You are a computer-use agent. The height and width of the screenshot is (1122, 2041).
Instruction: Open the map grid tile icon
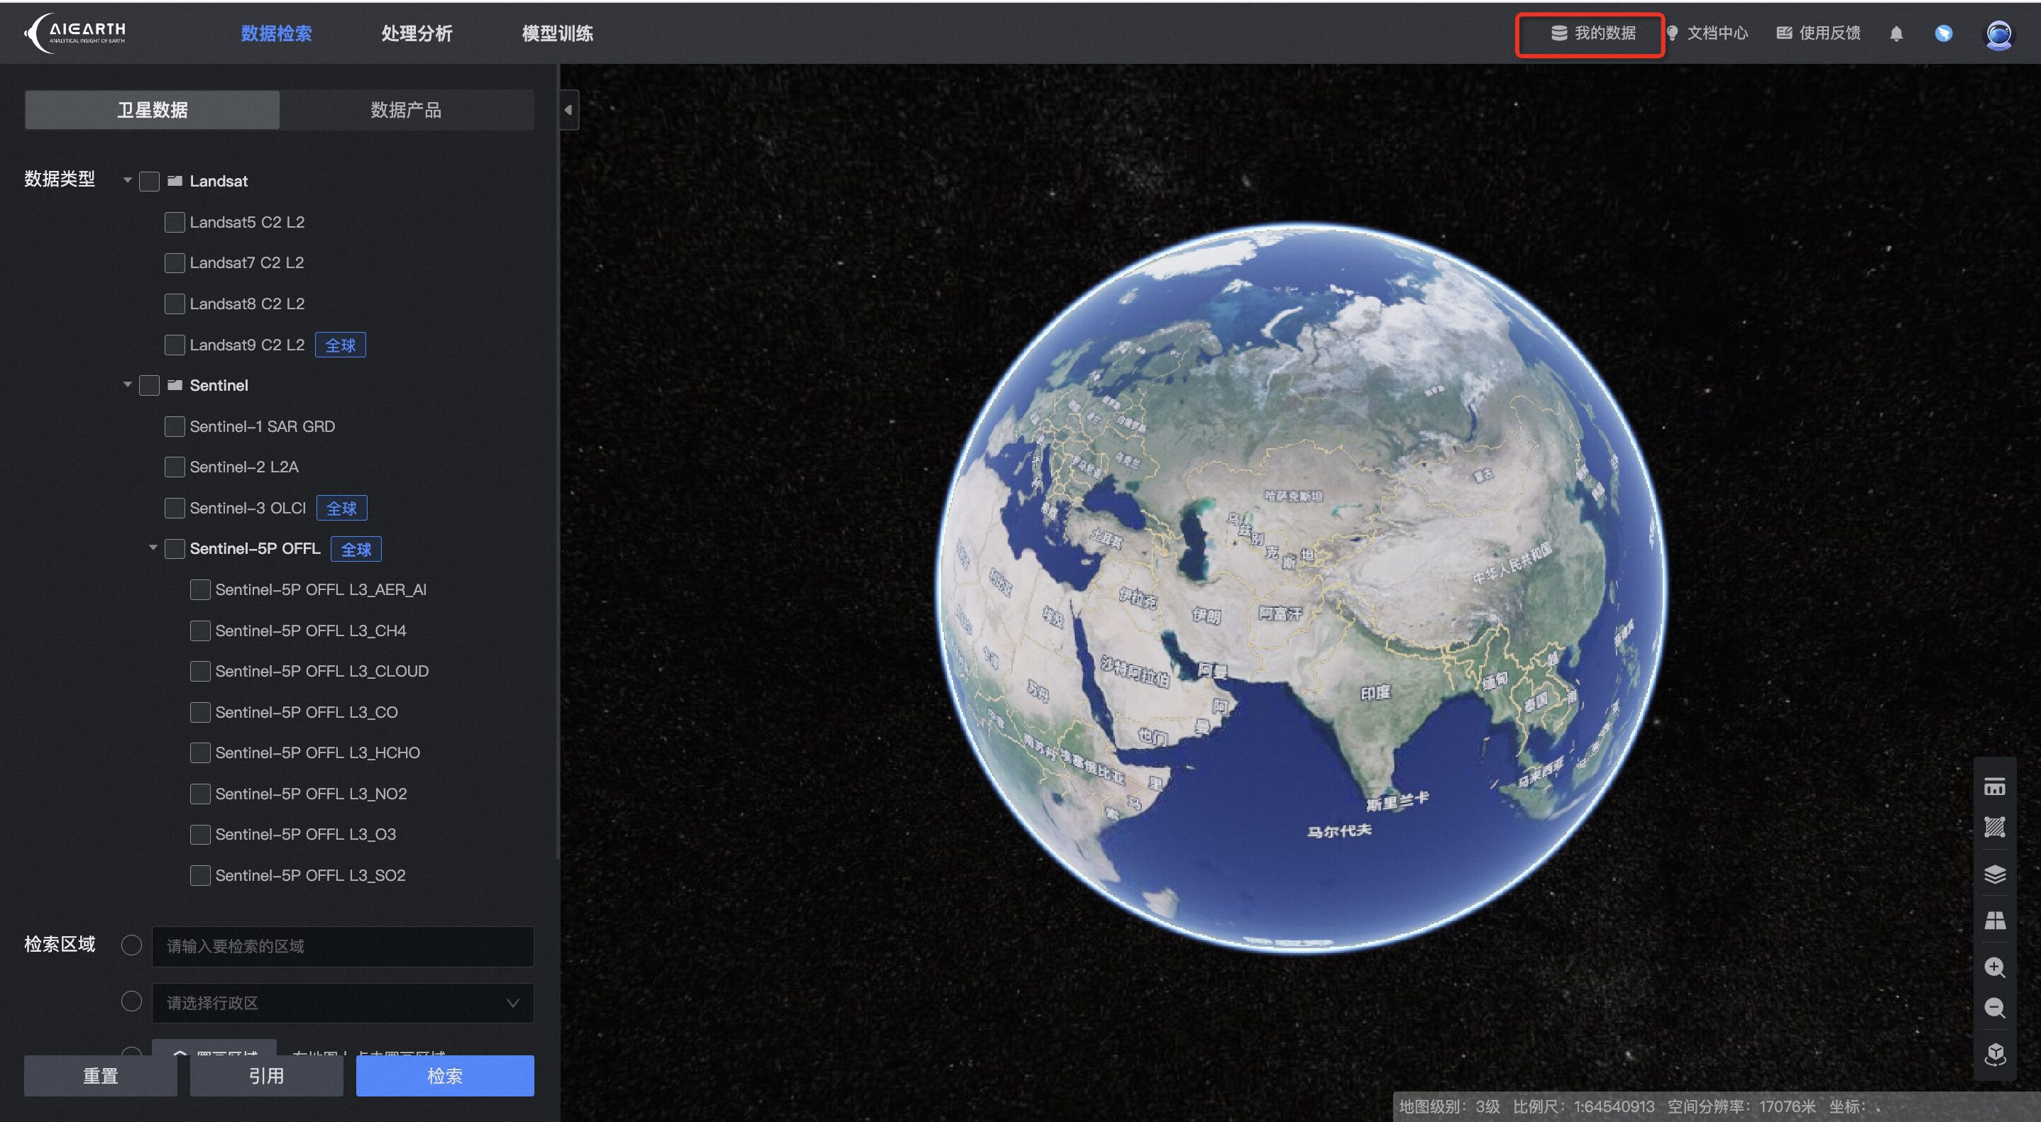pyautogui.click(x=1994, y=919)
